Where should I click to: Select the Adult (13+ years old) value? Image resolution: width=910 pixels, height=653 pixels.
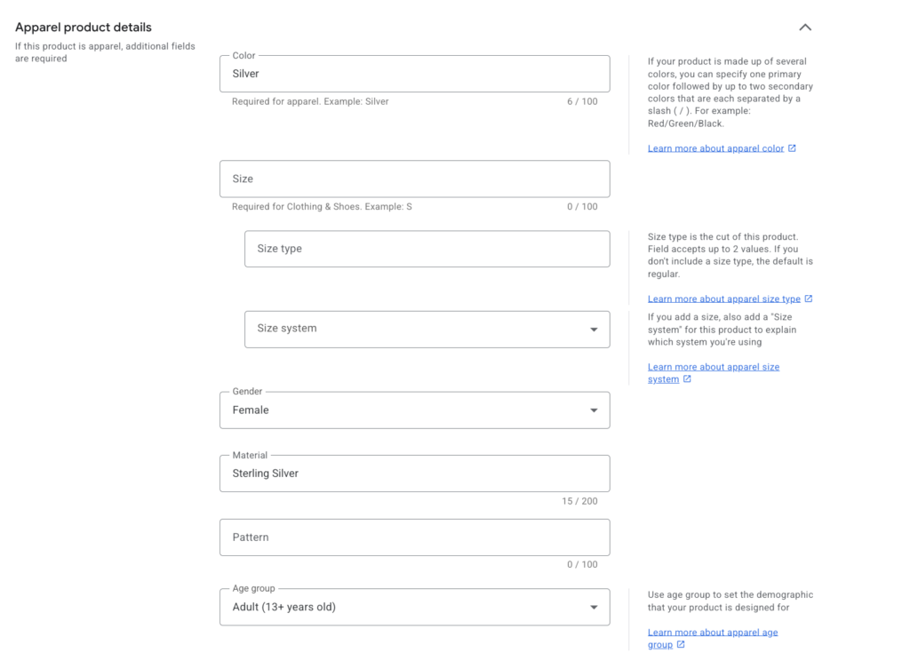(283, 607)
